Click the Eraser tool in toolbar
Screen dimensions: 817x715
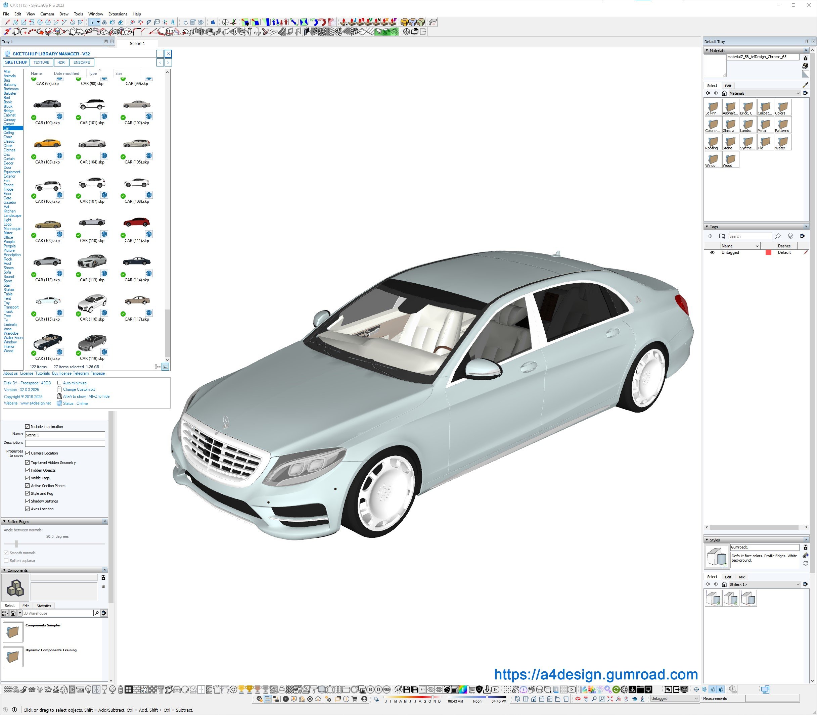[x=121, y=22]
